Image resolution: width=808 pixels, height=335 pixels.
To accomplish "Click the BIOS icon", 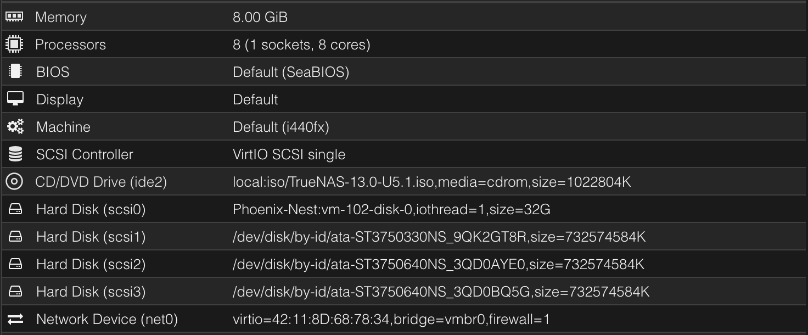I will point(14,71).
